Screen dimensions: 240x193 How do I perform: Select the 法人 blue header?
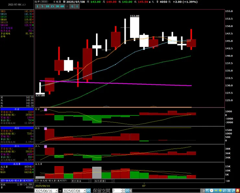[x=17, y=146]
